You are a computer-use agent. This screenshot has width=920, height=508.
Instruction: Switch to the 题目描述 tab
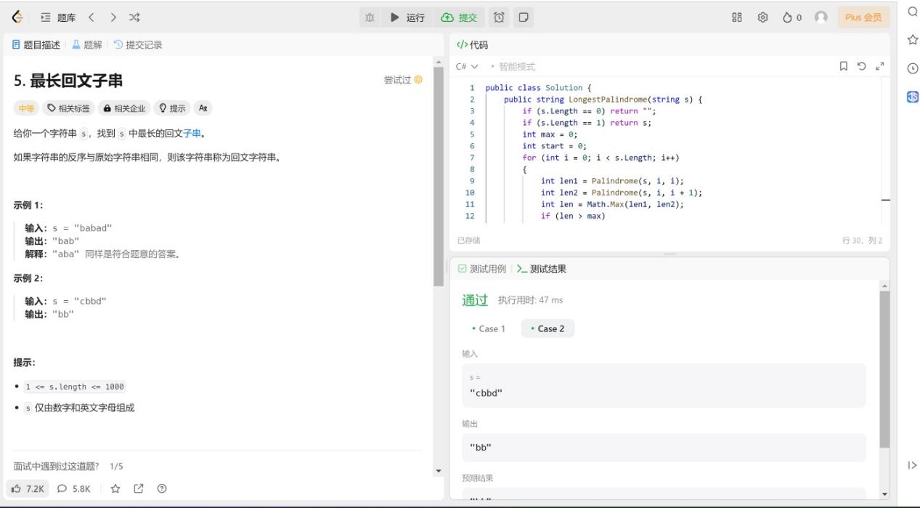(x=36, y=44)
